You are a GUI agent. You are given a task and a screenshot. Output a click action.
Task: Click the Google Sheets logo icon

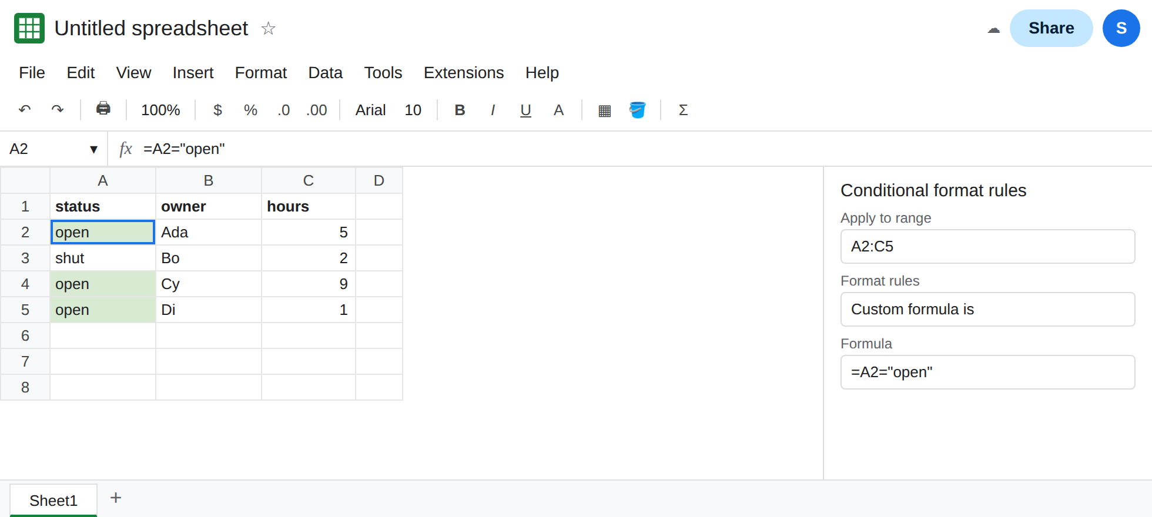tap(29, 28)
